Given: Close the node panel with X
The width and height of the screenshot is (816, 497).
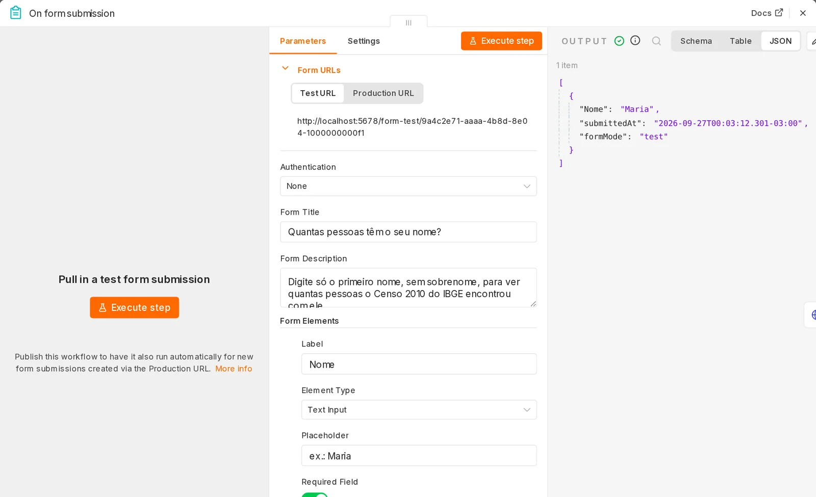Looking at the screenshot, I should [x=803, y=13].
